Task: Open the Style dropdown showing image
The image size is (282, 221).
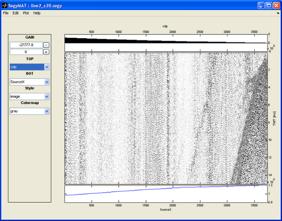Action: tap(47, 97)
